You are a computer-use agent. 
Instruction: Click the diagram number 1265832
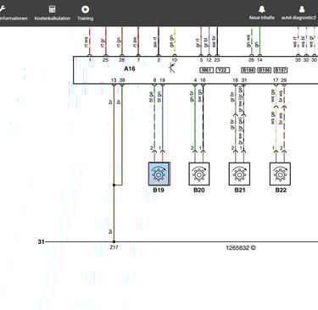(x=237, y=248)
